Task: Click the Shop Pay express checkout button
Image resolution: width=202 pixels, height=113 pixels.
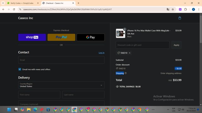Action: [32, 37]
